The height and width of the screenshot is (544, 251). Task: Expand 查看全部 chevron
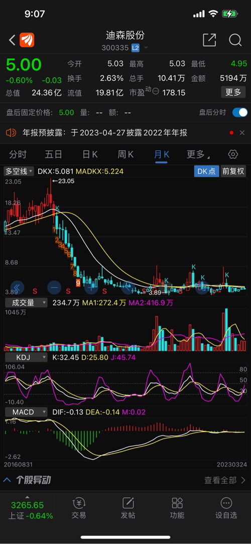point(243,480)
